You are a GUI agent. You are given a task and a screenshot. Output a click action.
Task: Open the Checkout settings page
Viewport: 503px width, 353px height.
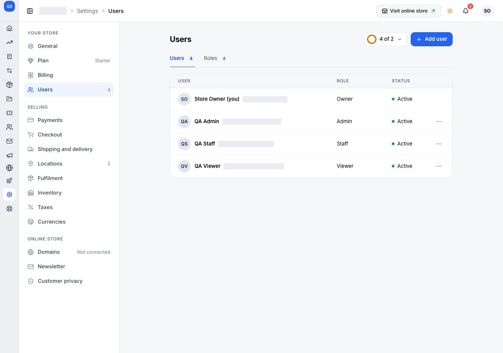coord(69,135)
